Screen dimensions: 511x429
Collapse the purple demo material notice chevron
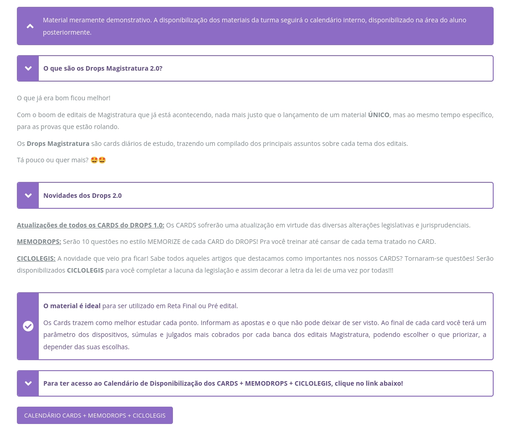[x=30, y=26]
